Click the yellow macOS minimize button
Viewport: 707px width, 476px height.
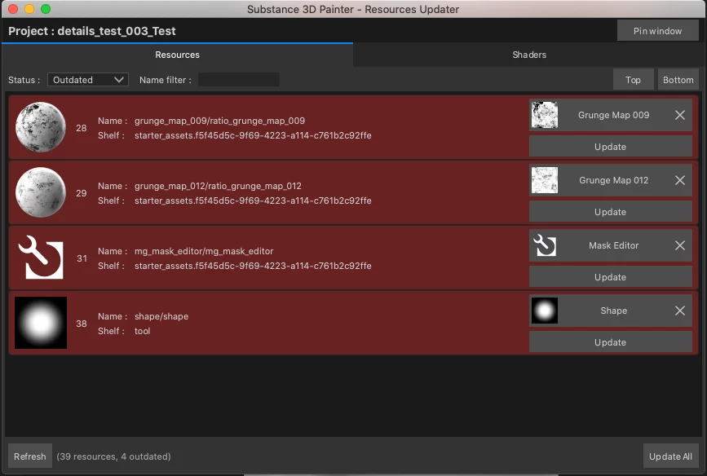tap(29, 9)
